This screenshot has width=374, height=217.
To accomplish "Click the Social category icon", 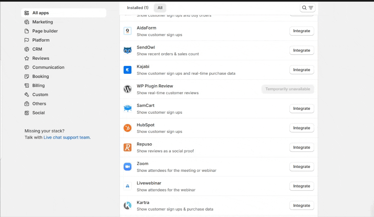I will pos(27,113).
